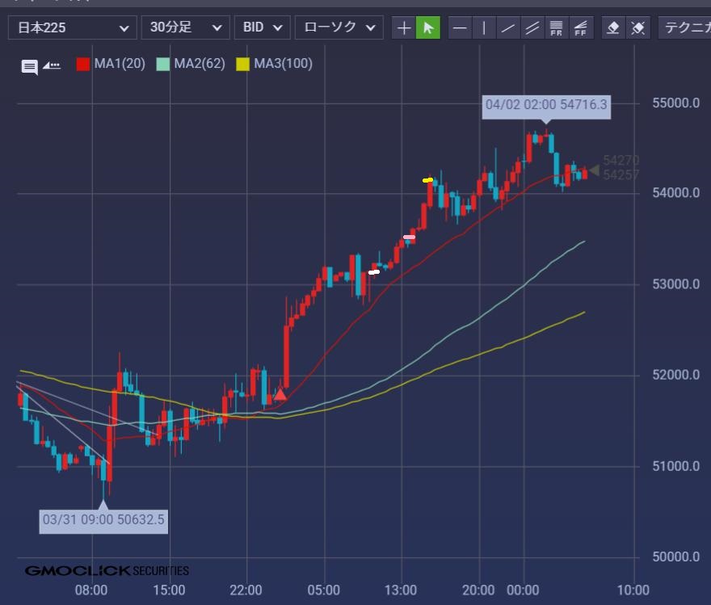Choose the horizontal line drawing tool
Viewport: 711px width, 605px height.
pyautogui.click(x=460, y=28)
